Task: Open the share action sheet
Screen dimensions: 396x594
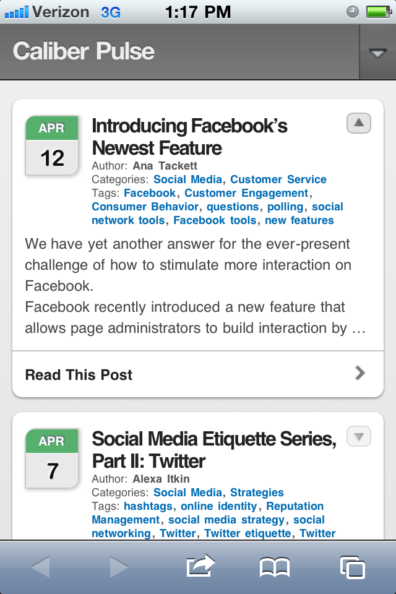Action: pyautogui.click(x=199, y=566)
